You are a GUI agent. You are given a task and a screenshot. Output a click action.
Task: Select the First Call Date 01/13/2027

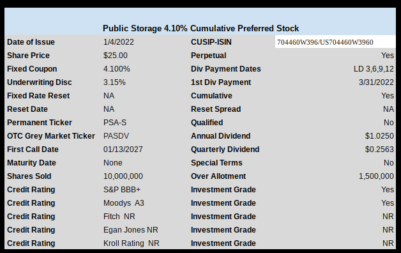pyautogui.click(x=123, y=149)
